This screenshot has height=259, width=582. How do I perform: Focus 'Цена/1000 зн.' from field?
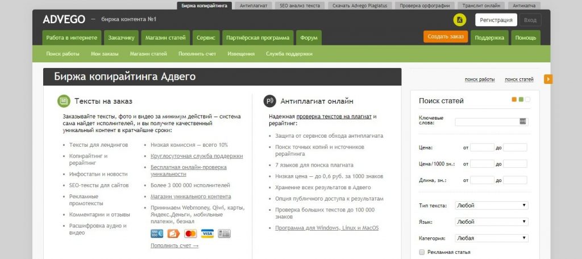pos(482,164)
